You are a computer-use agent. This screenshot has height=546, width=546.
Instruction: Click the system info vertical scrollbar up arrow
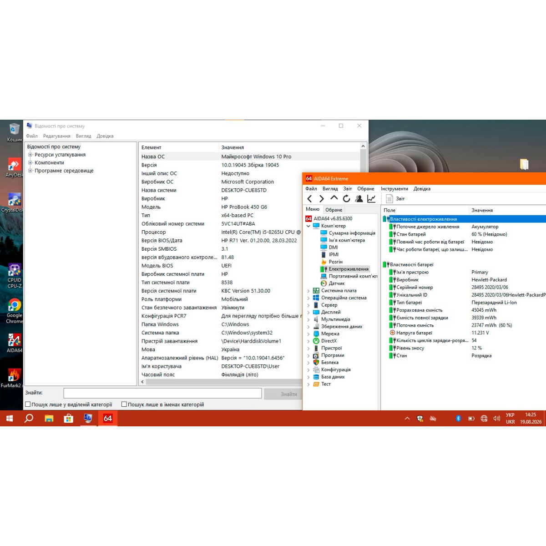coord(363,146)
